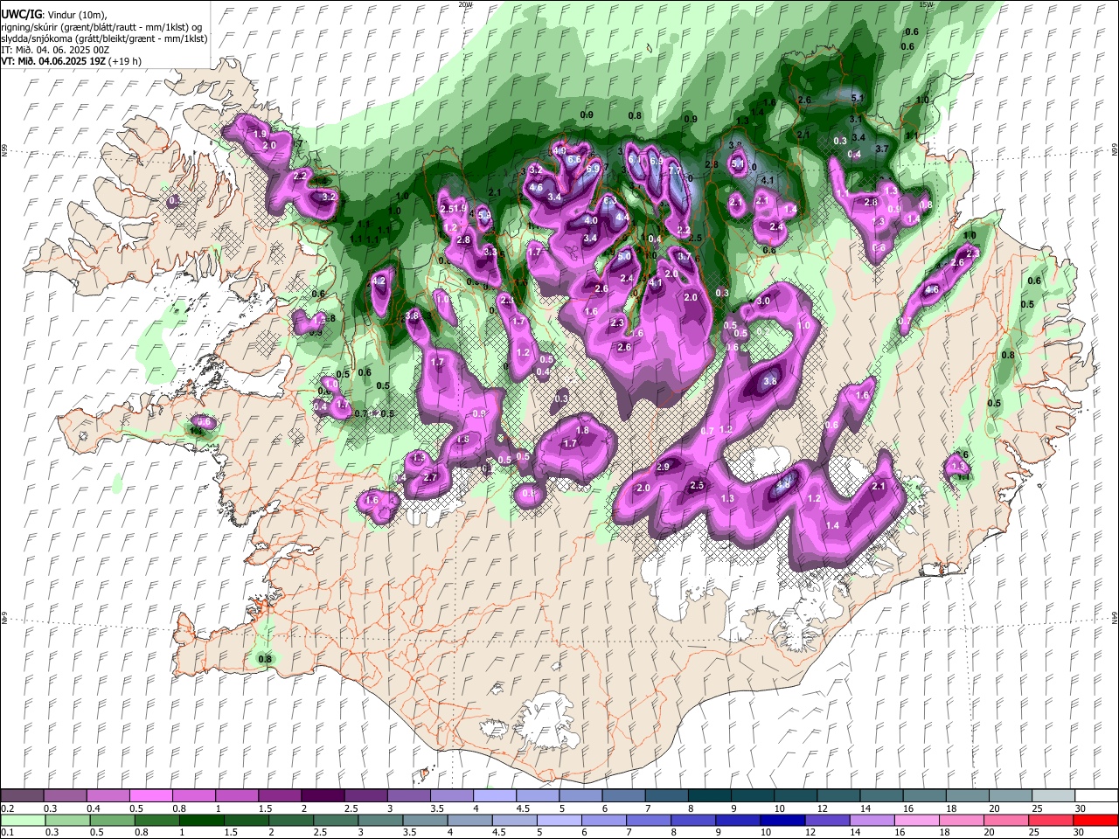1119x839 pixels.
Task: Click the 'IT: Mið. 04. 06. 2025 00Z' line
Action: click(x=55, y=50)
